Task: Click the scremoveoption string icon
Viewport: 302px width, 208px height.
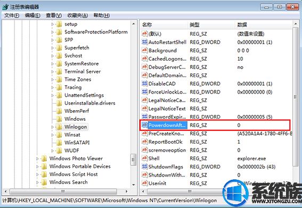Action: (x=144, y=150)
